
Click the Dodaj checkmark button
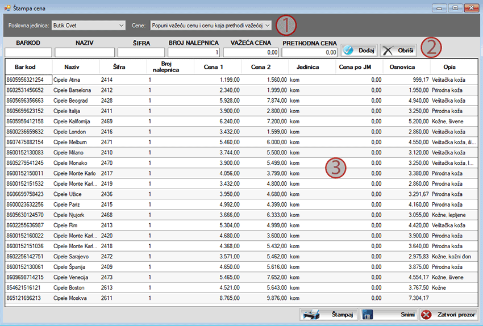[x=359, y=50]
